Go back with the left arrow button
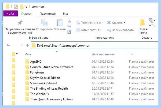The width and height of the screenshot is (161, 108). point(8,45)
